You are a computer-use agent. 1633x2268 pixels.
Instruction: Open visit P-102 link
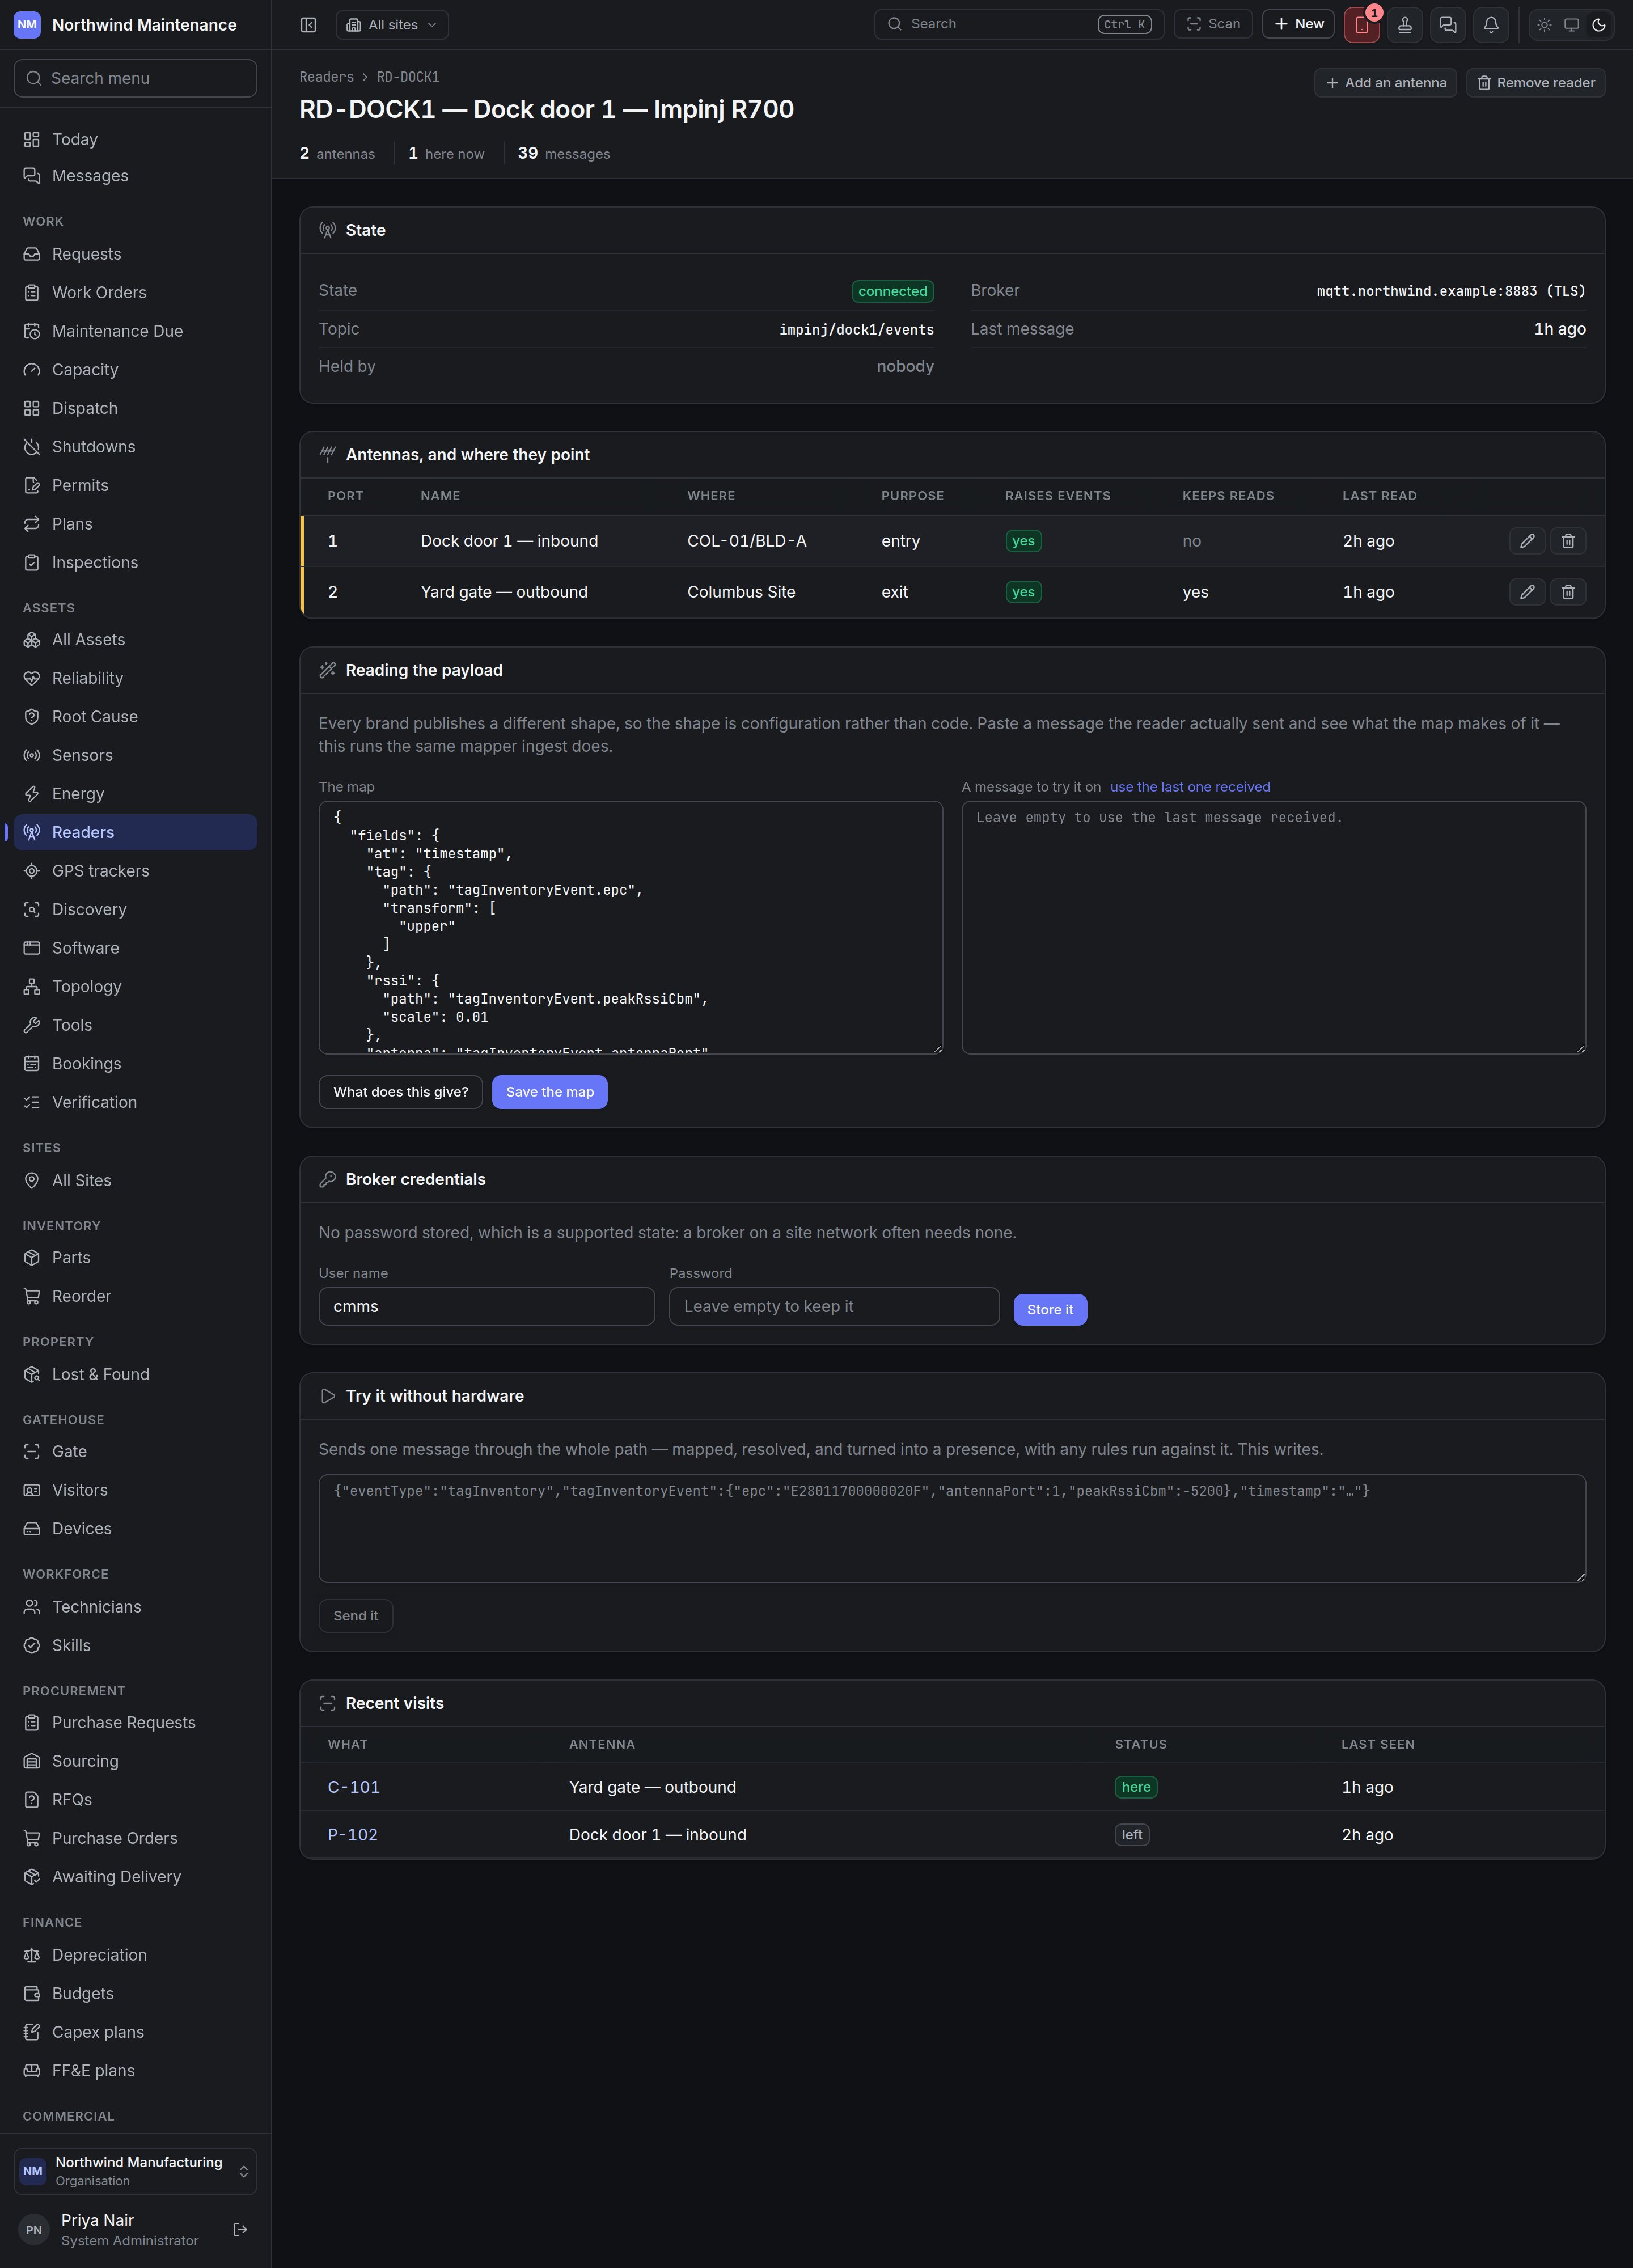pyautogui.click(x=352, y=1835)
